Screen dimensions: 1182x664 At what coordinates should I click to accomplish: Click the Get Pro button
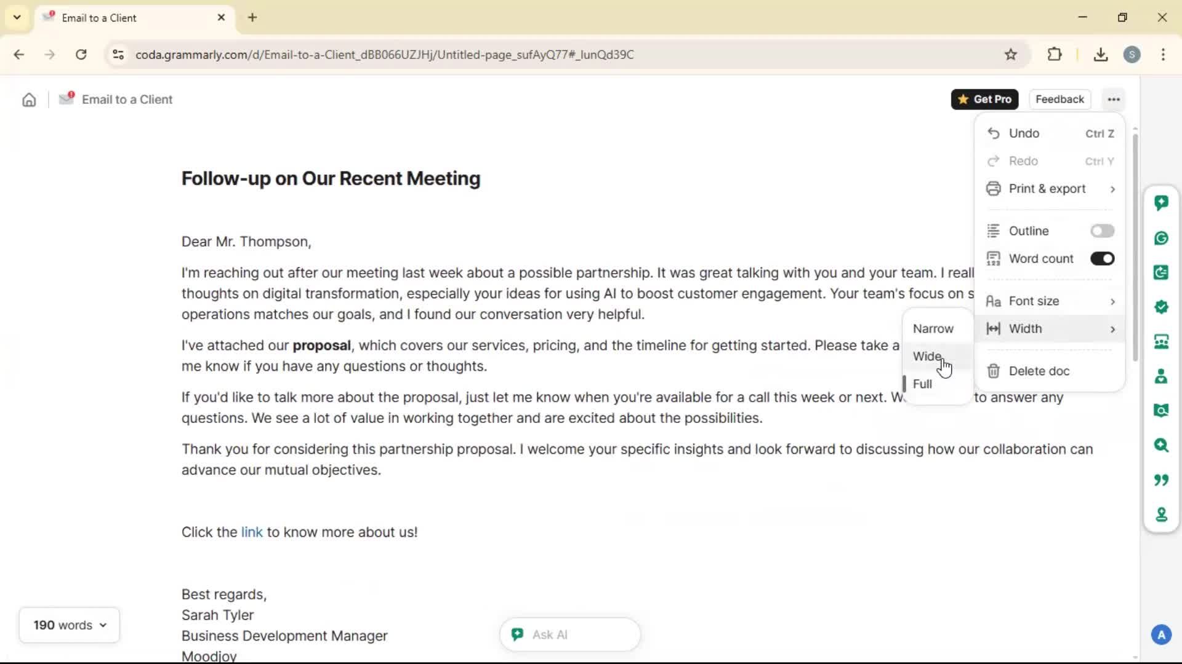click(x=984, y=100)
